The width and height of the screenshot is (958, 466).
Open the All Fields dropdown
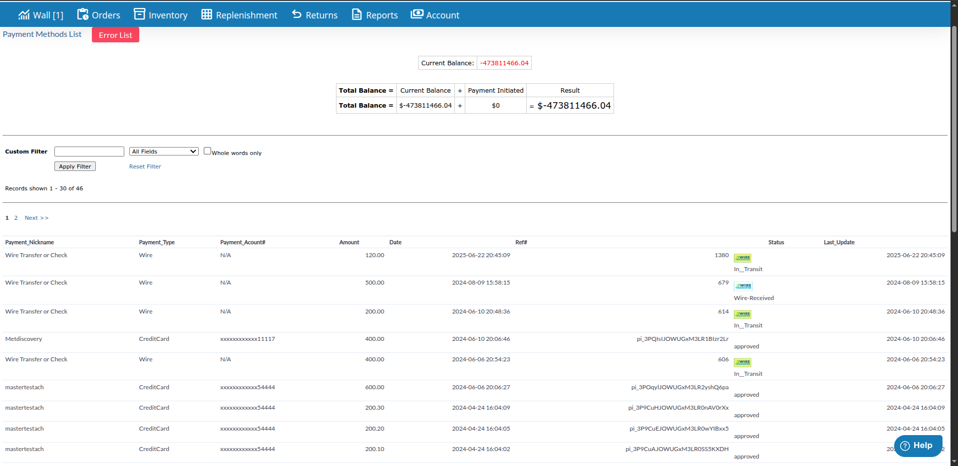[163, 151]
